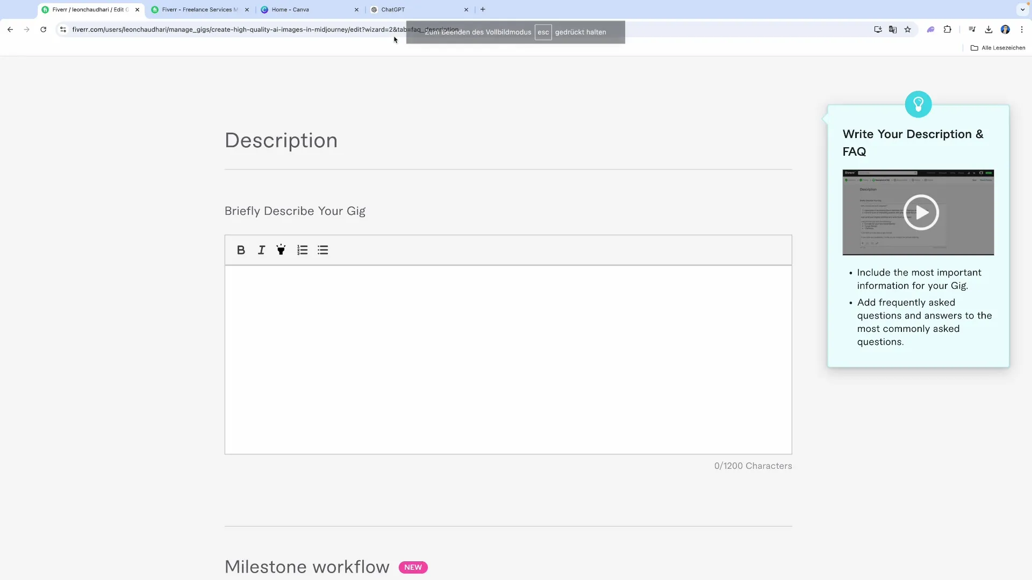Open a new browser tab
The height and width of the screenshot is (580, 1032).
point(483,9)
